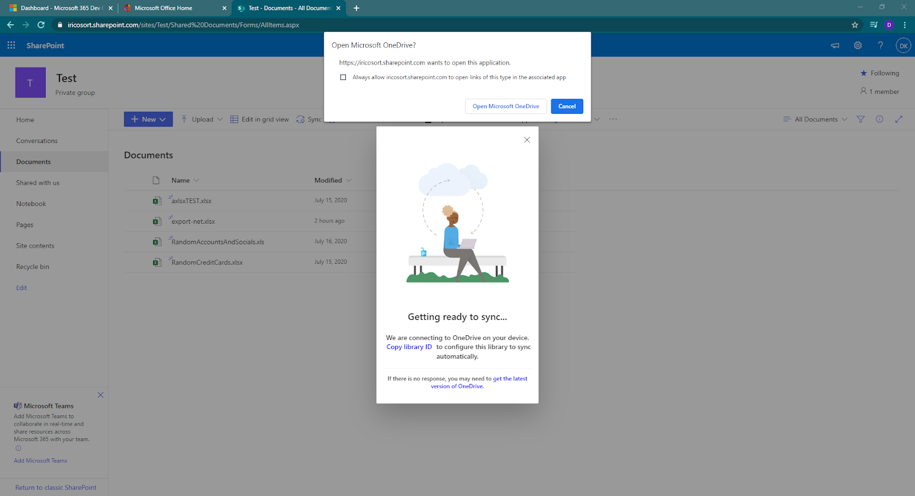Click the Teams promo info icon
915x496 pixels.
point(18,449)
